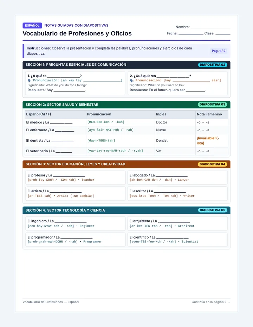This screenshot has height=327, width=253.
Task: Click the blank after El artista / La
Action: click(66, 192)
